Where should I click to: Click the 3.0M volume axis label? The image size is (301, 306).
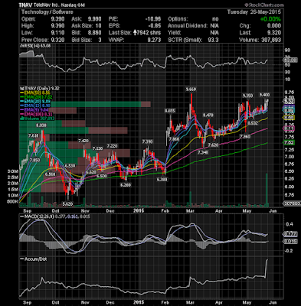pos(13,171)
